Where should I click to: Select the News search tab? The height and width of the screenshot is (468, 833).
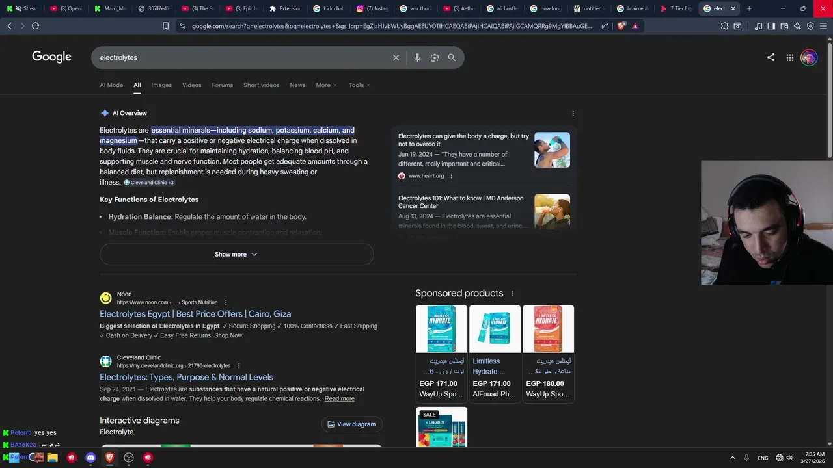click(x=297, y=85)
